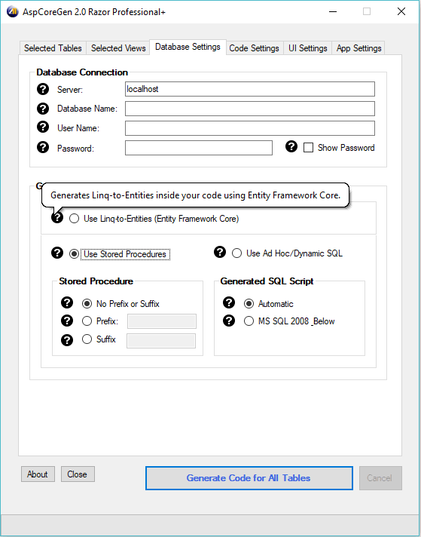Close the AspCoreGen window with X
This screenshot has width=421, height=537.
pyautogui.click(x=401, y=11)
